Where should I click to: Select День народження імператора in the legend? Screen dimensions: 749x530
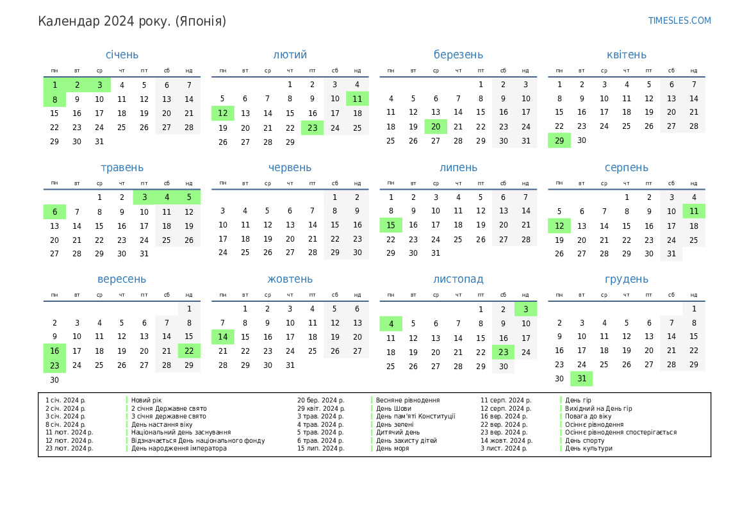tap(179, 449)
